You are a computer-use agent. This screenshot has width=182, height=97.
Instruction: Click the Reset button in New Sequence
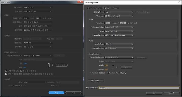point(126,67)
